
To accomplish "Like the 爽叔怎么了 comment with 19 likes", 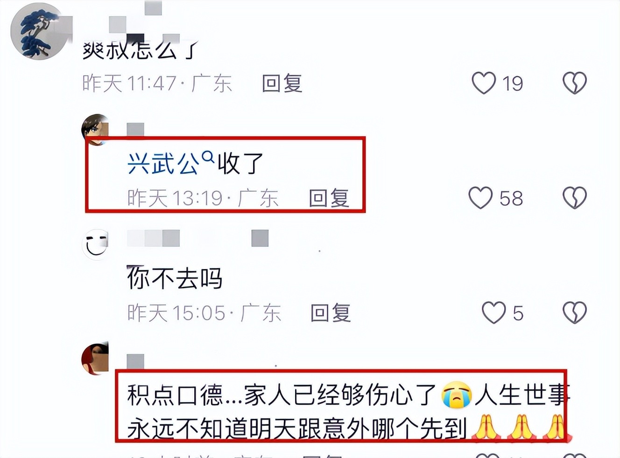I will tap(483, 83).
